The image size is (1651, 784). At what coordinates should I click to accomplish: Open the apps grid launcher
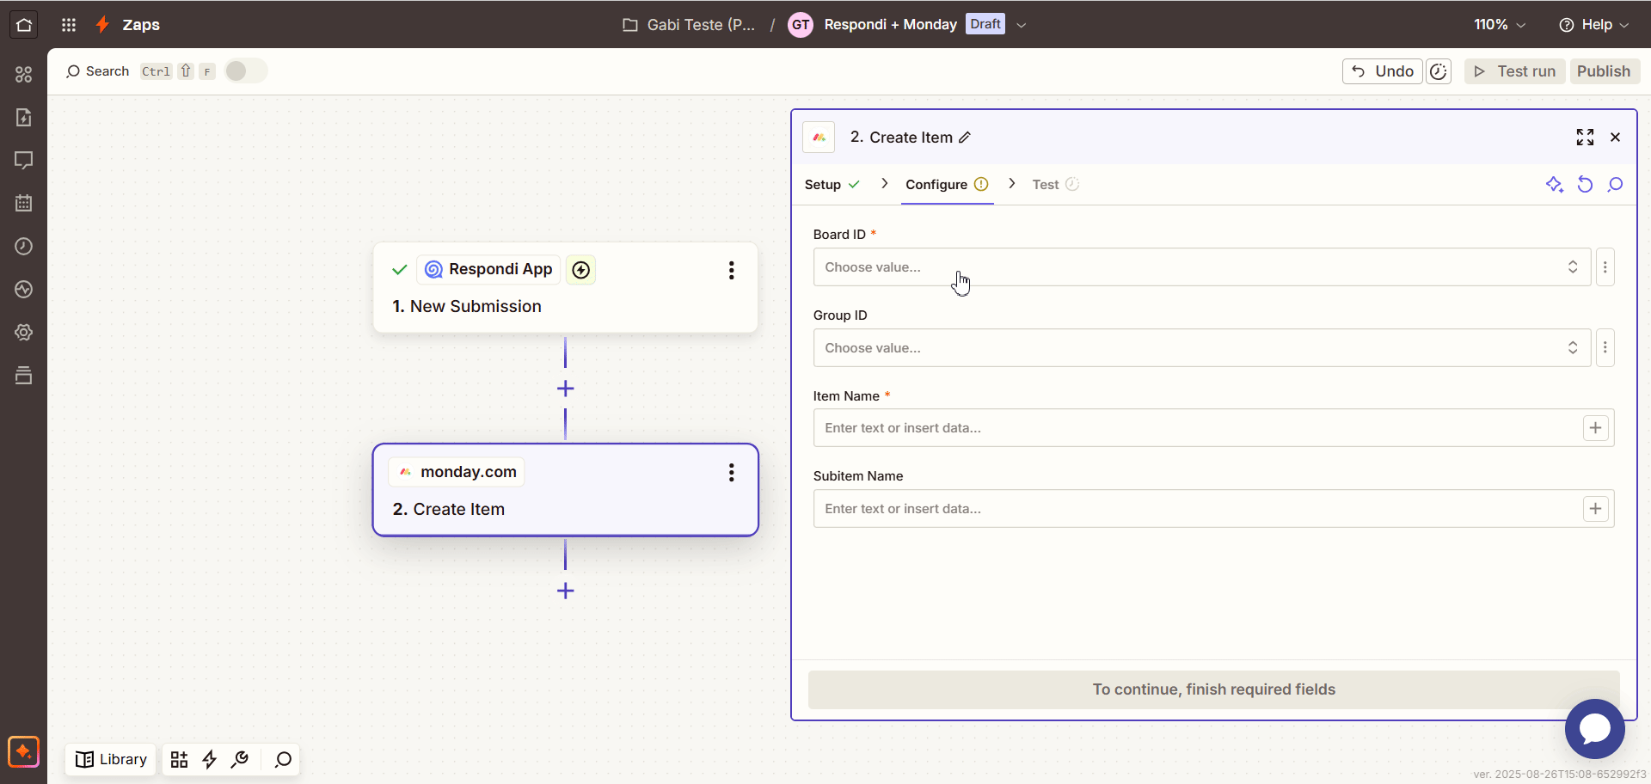click(69, 25)
